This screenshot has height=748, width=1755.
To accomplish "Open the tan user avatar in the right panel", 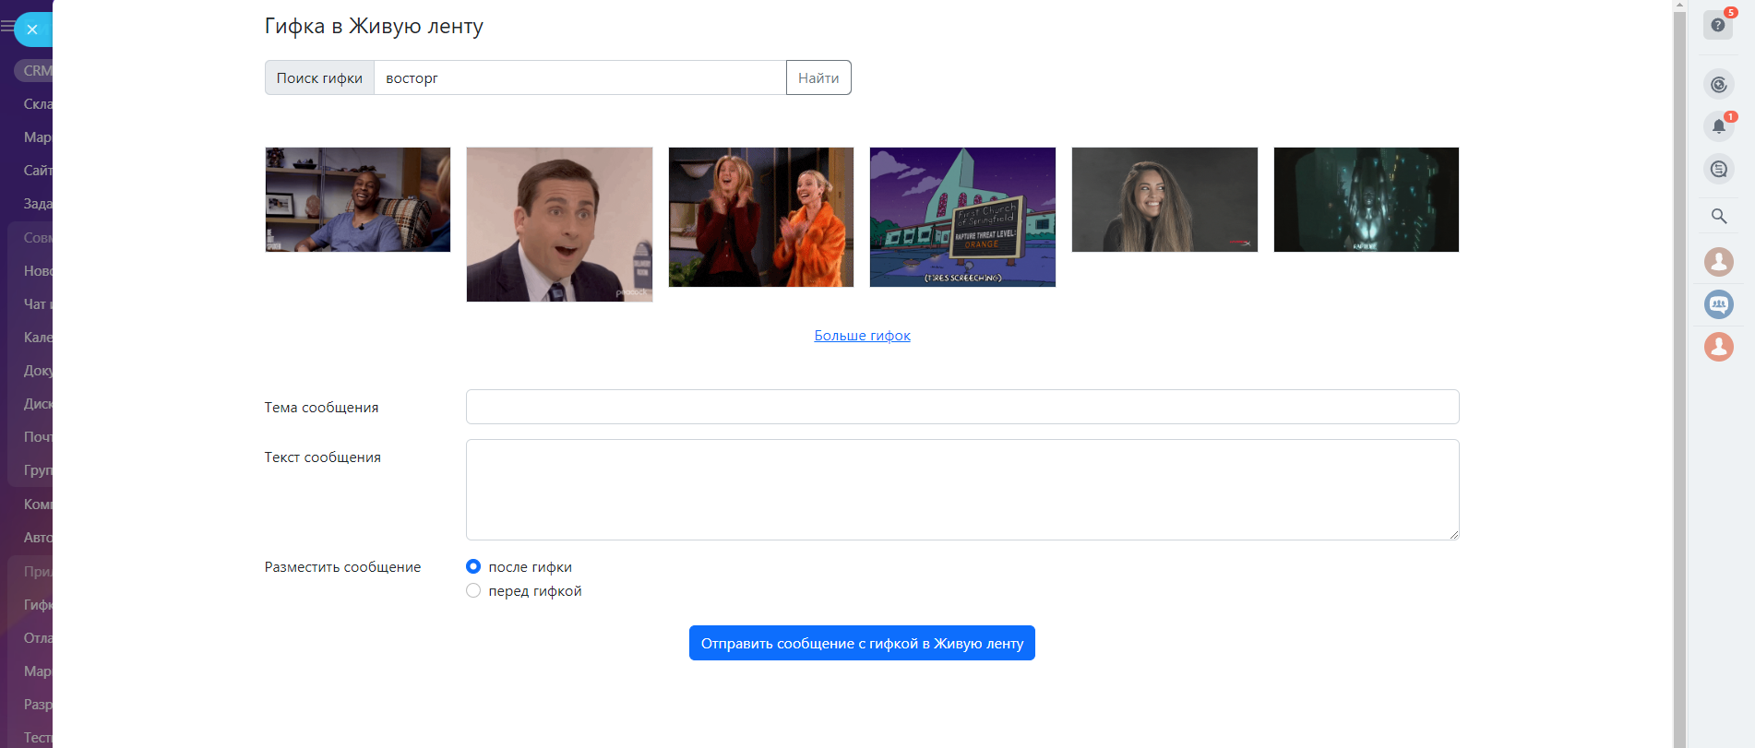I will coord(1718,262).
